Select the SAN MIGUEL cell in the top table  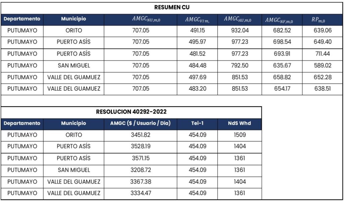[x=74, y=65]
